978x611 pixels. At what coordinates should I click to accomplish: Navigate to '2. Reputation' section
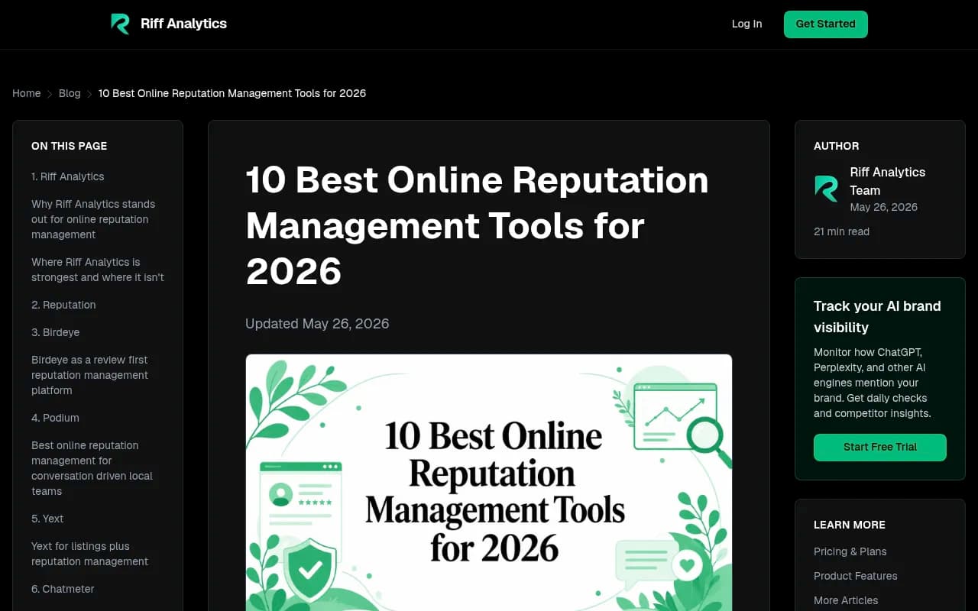pyautogui.click(x=63, y=305)
